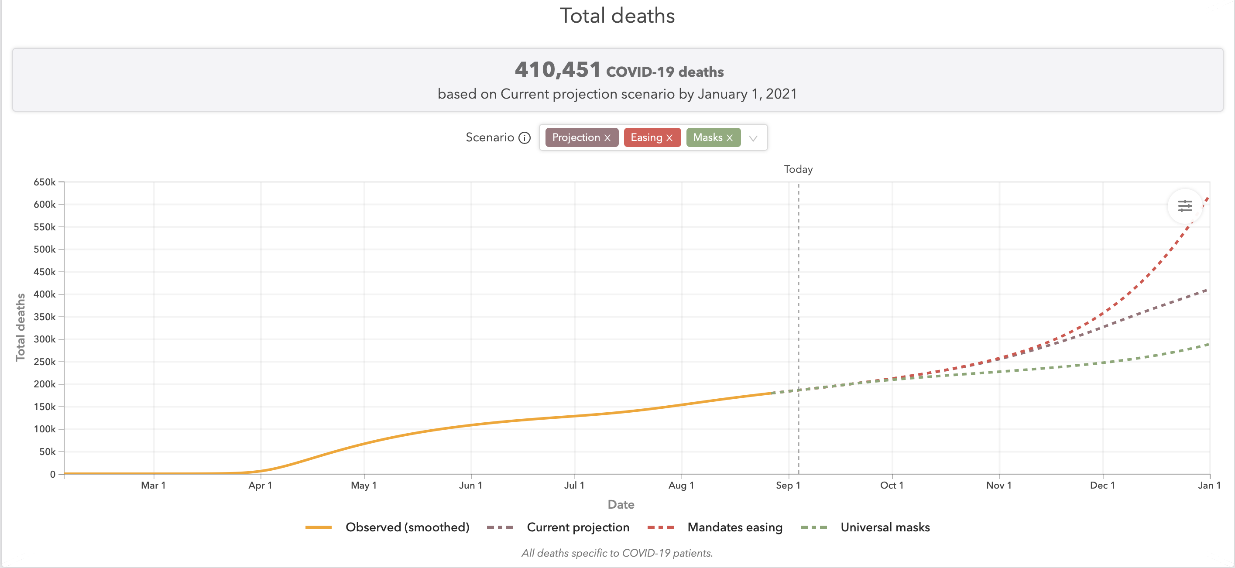Click the red Mandates easing legend swatch
This screenshot has height=568, width=1235.
[x=660, y=527]
